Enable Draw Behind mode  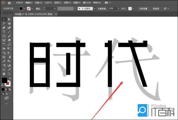pyautogui.click(x=7, y=94)
